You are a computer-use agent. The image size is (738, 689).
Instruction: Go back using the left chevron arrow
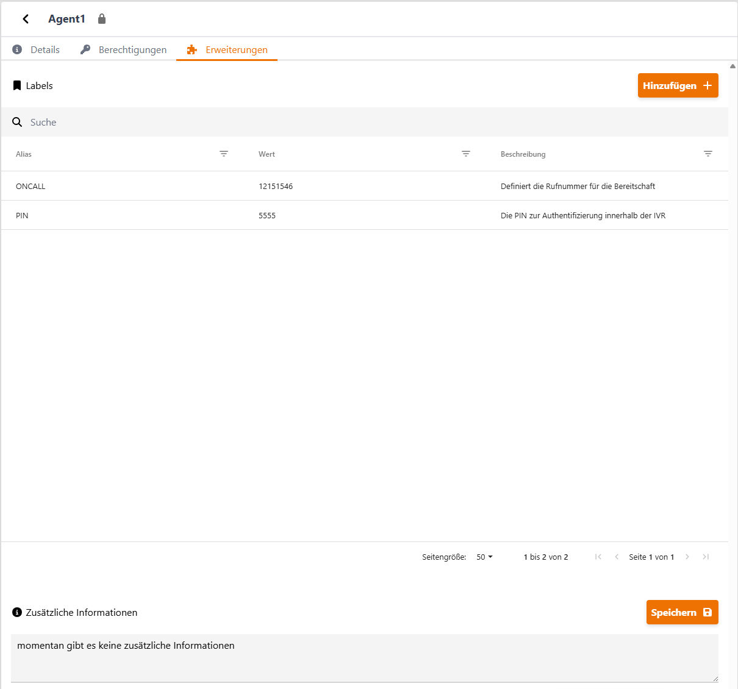26,19
